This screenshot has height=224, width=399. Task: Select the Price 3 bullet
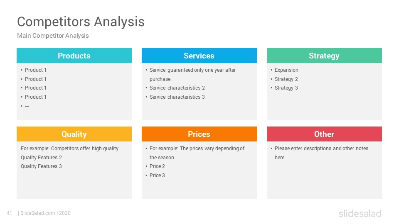click(x=157, y=175)
